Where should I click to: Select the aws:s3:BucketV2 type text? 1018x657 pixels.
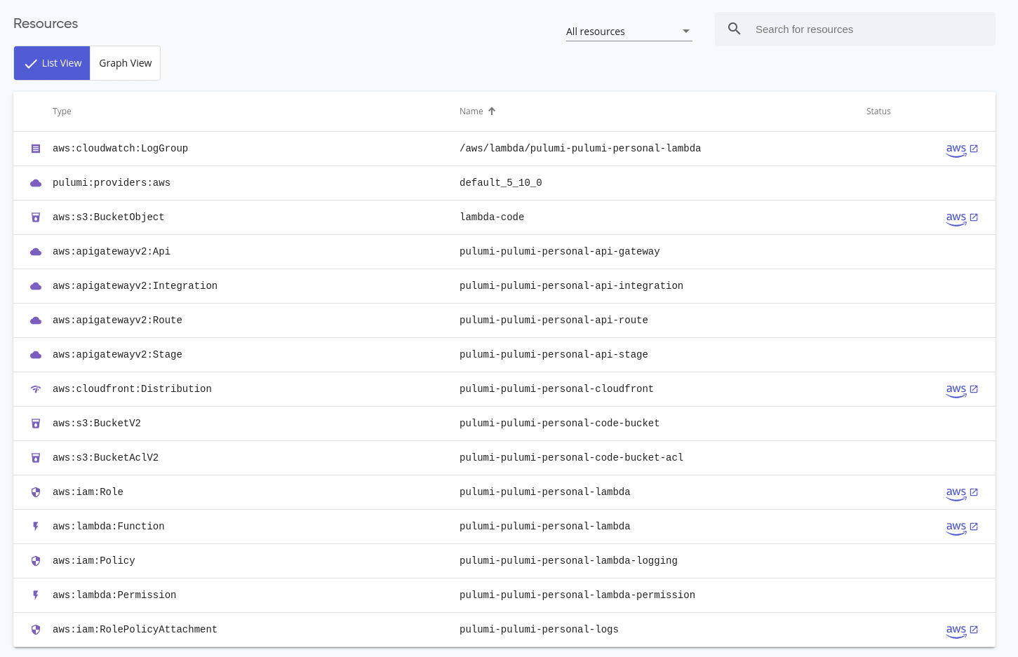97,424
